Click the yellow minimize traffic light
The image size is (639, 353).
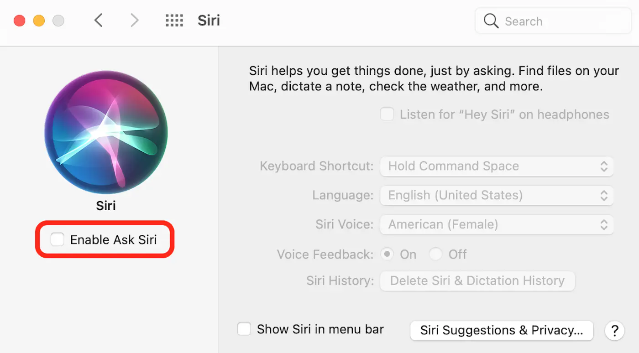pos(39,21)
